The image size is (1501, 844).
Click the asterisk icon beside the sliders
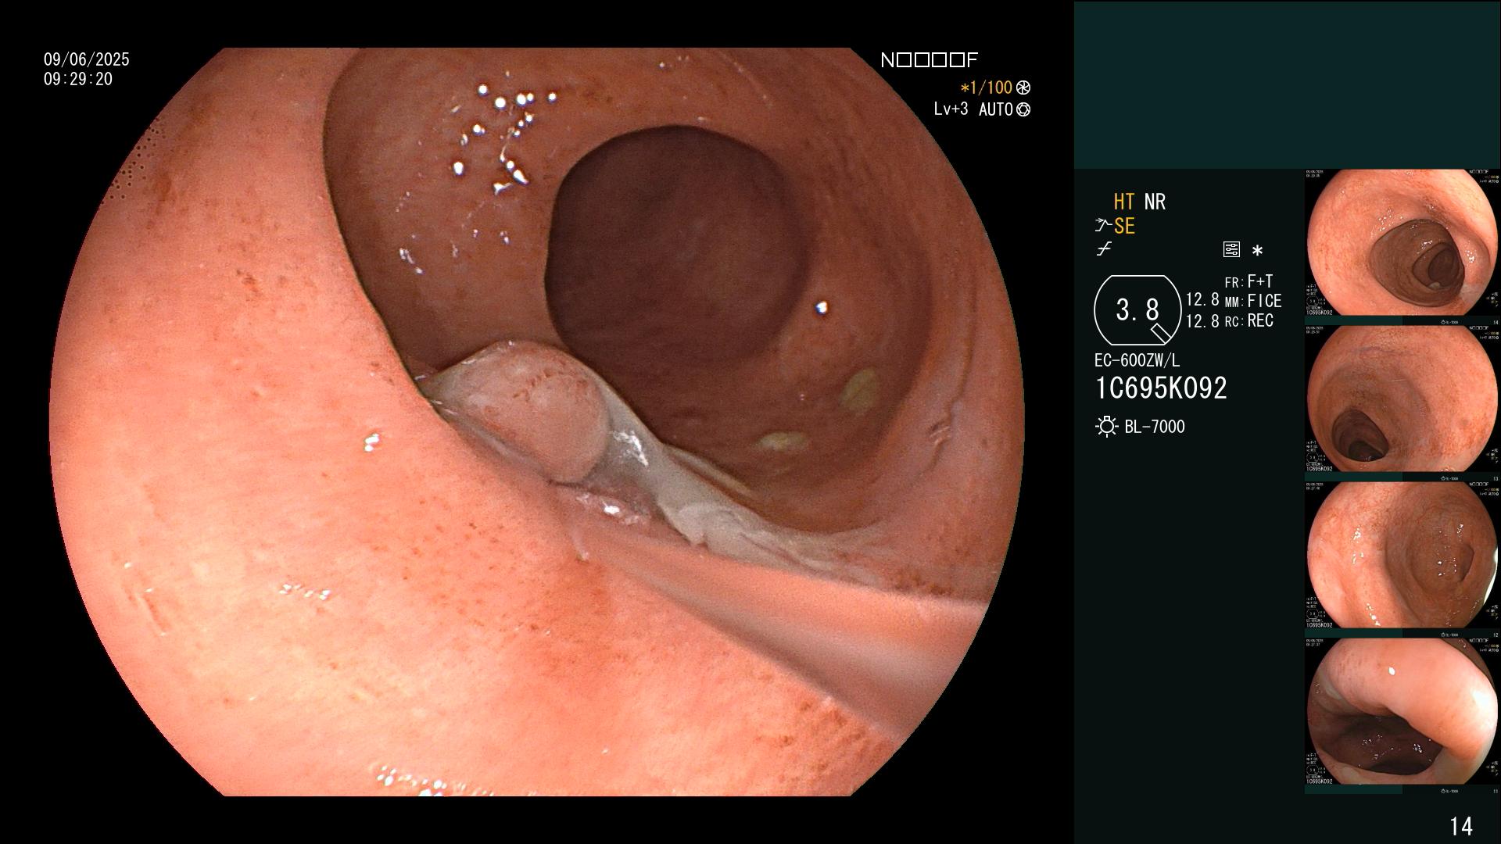(1257, 251)
